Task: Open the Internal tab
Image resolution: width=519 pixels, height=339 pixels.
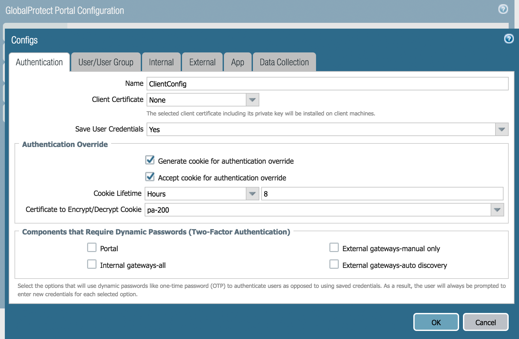Action: (161, 62)
